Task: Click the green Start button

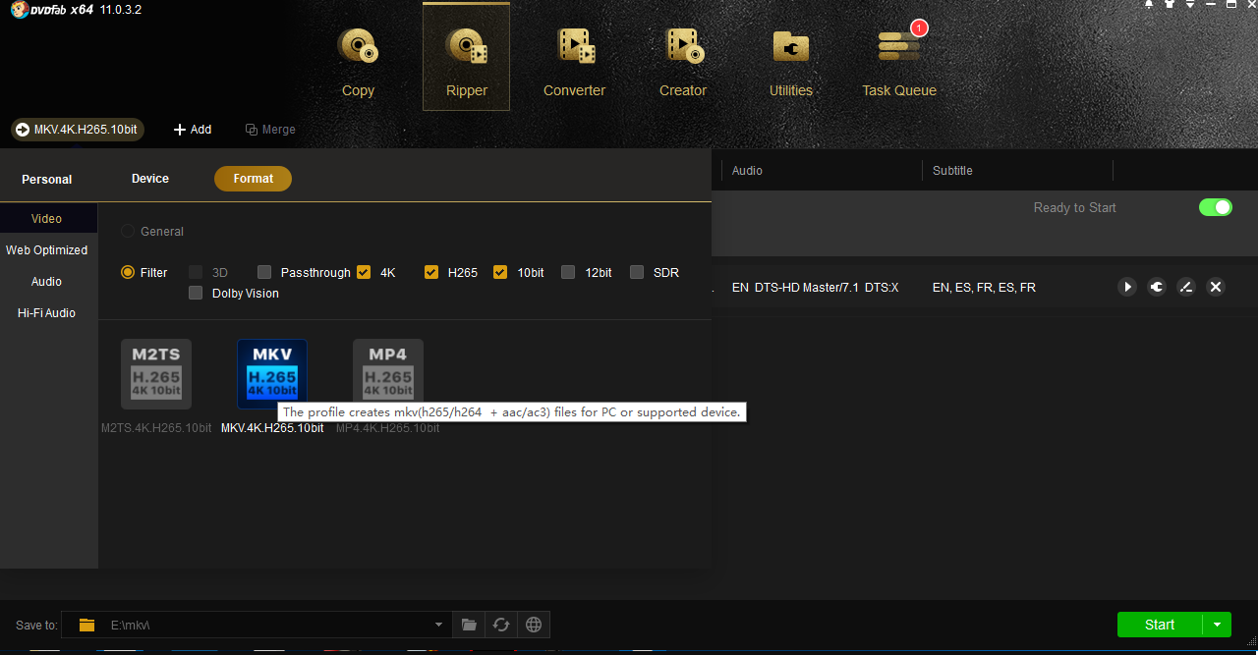Action: click(1160, 625)
